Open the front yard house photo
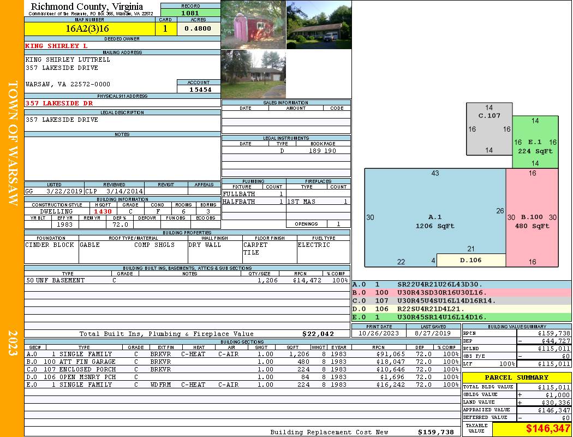Image resolution: width=573 pixels, height=437 pixels. pos(253,74)
